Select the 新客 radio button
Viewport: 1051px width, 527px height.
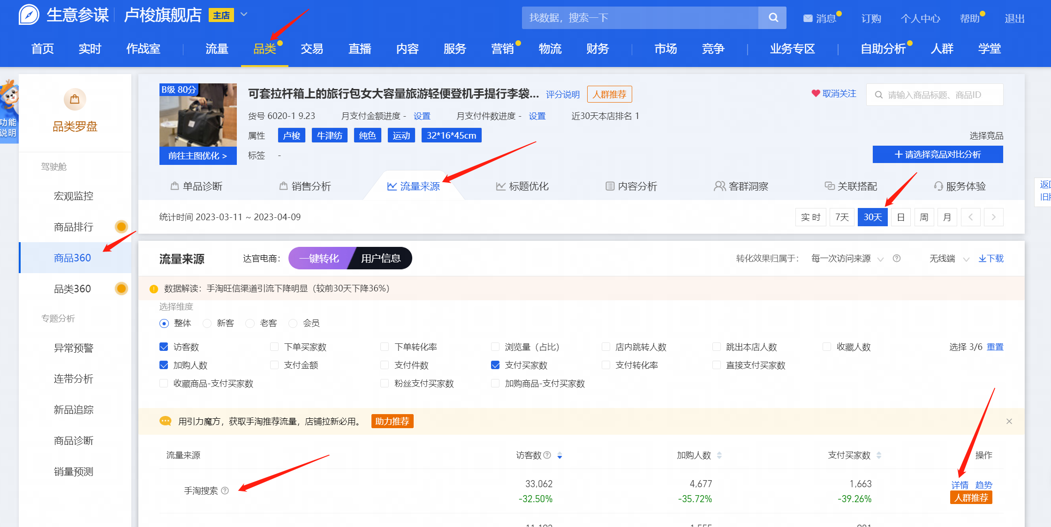[207, 323]
